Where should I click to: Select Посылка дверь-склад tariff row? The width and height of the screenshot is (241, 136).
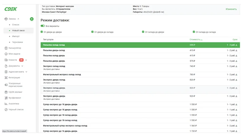click(x=140, y=50)
